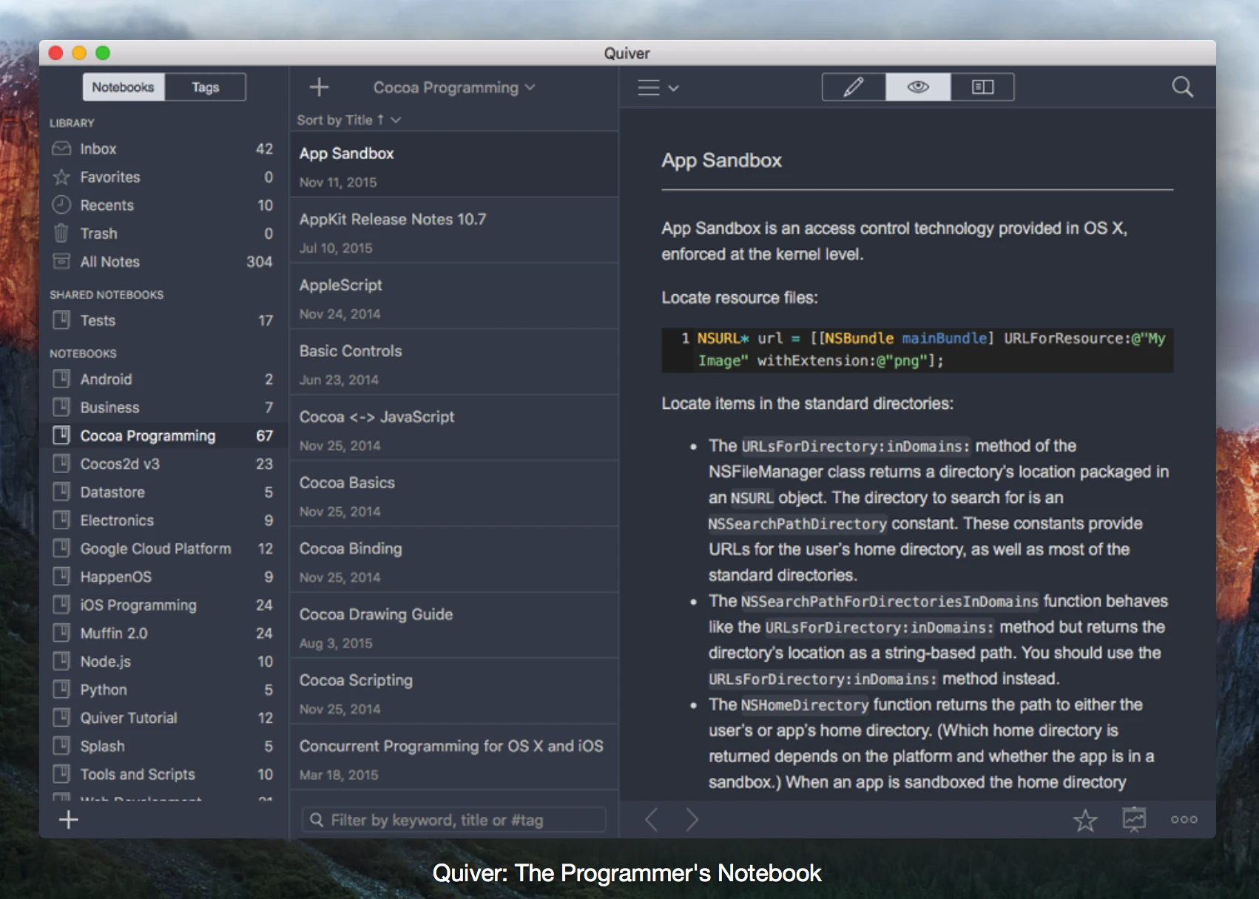Open more options ellipsis icon
Viewport: 1259px width, 899px height.
(x=1184, y=819)
